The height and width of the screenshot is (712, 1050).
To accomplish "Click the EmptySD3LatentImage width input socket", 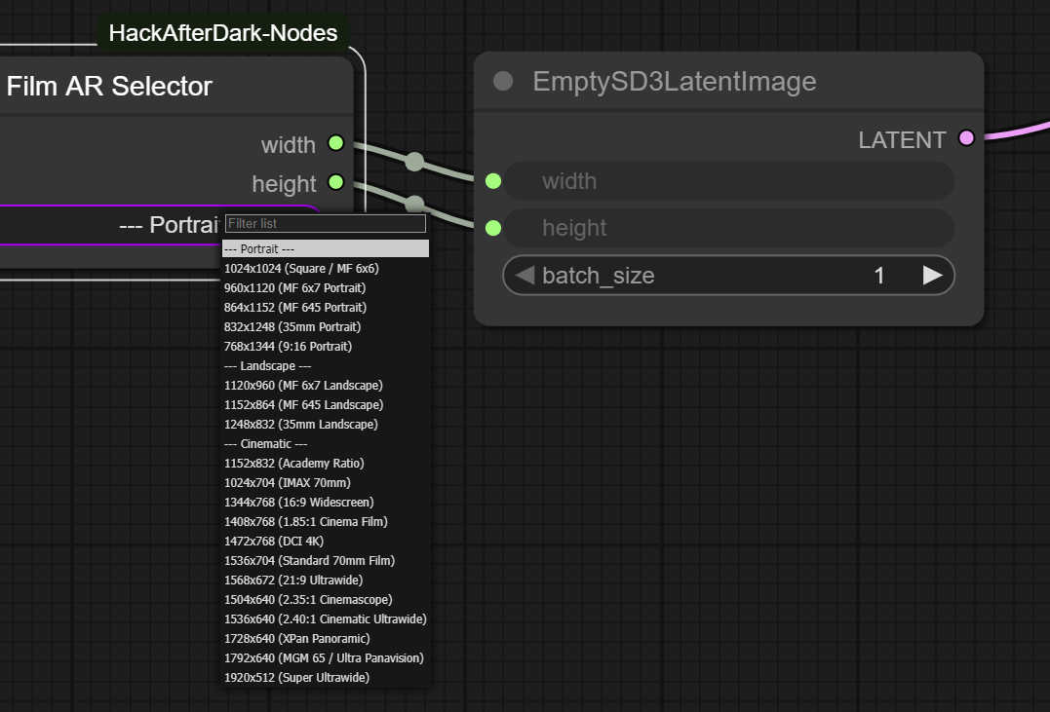I will tap(493, 180).
